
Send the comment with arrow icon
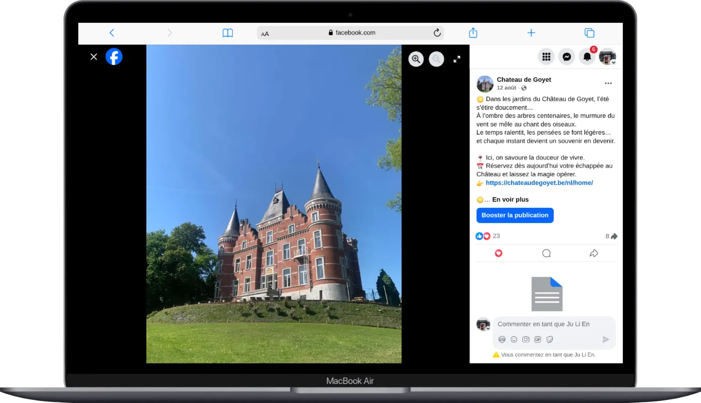[606, 339]
